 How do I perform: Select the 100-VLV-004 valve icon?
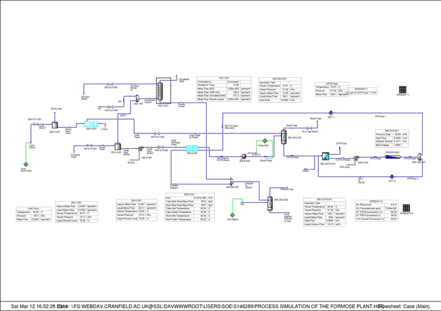coord(110,107)
